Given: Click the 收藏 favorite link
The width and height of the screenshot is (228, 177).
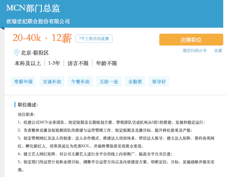Looking at the screenshot, I should 218,51.
